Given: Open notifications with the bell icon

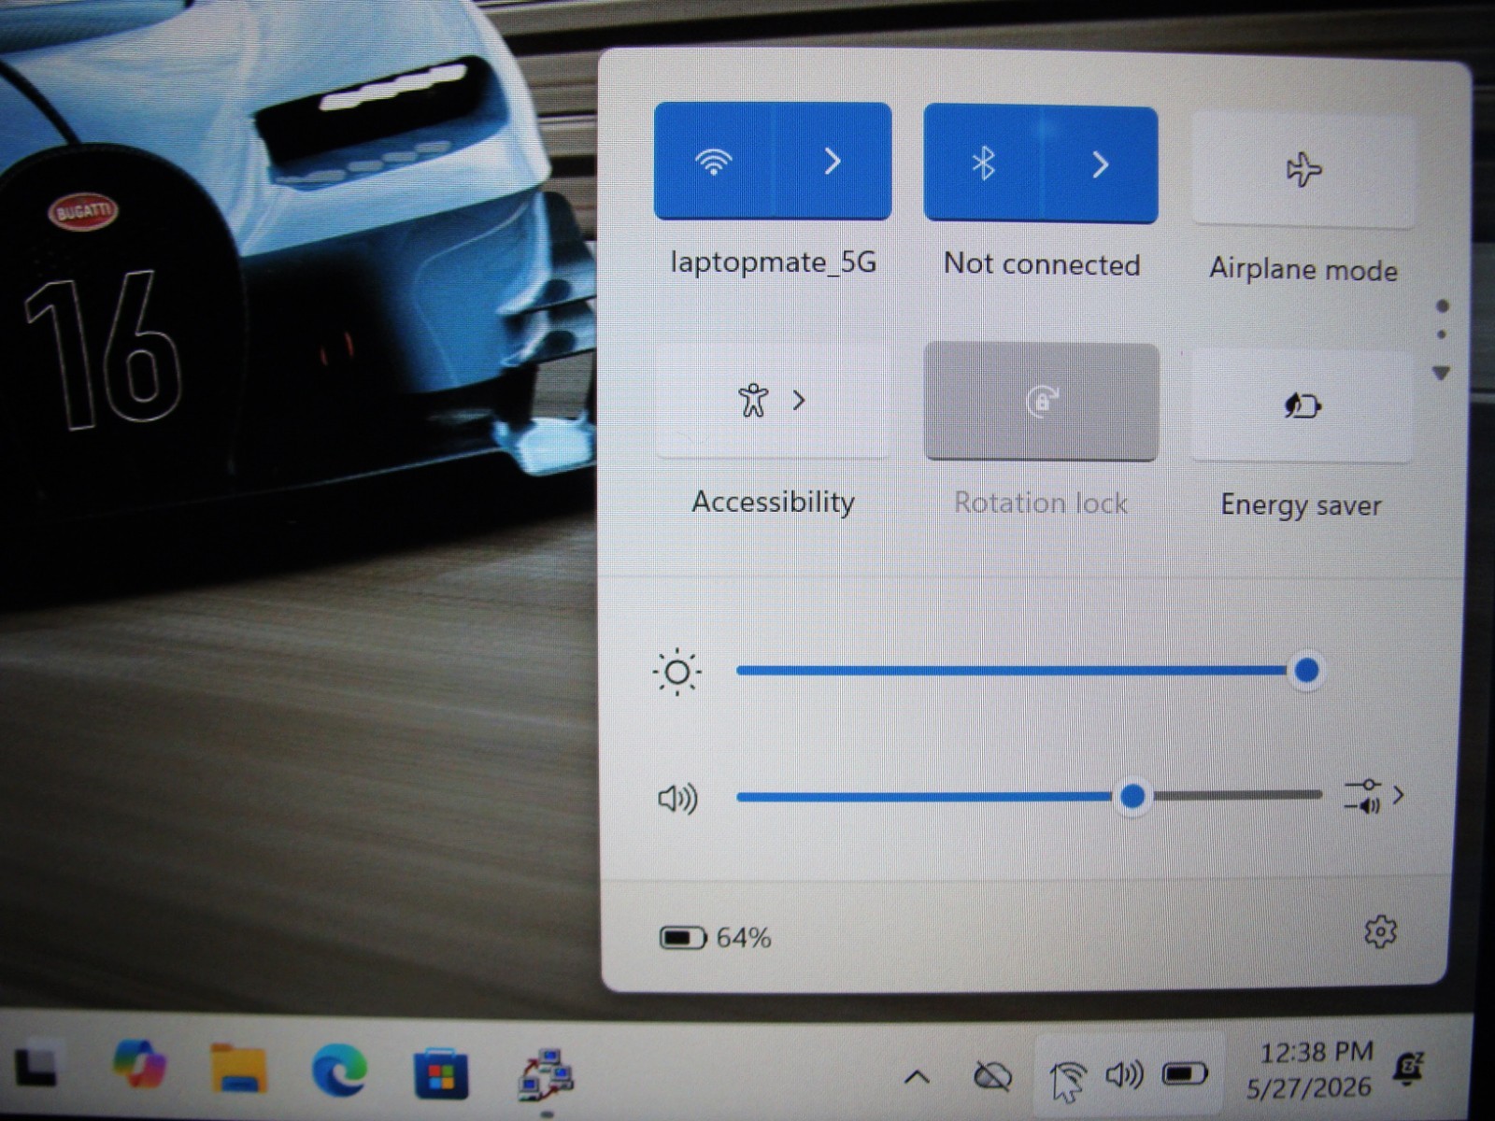Looking at the screenshot, I should click(1407, 1069).
